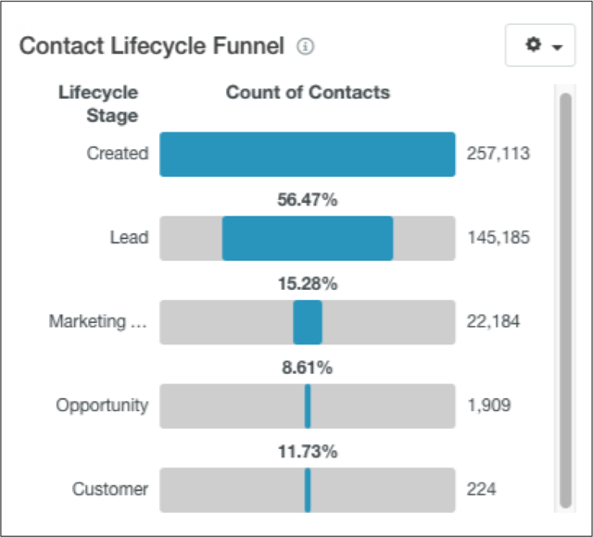Click the 15.28% conversion rate label
The width and height of the screenshot is (593, 537).
[307, 283]
